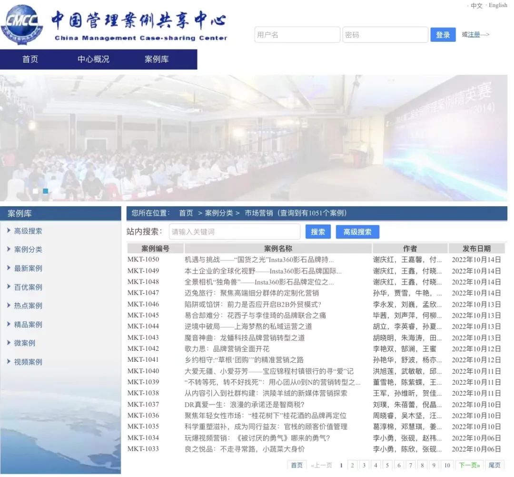Click the blue 高级搜索 button

tap(357, 232)
